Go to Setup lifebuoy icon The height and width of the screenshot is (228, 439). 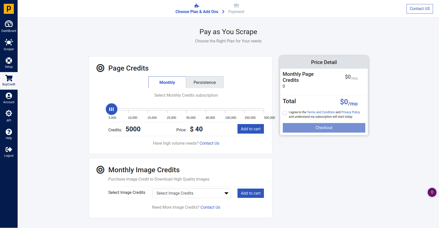9,61
